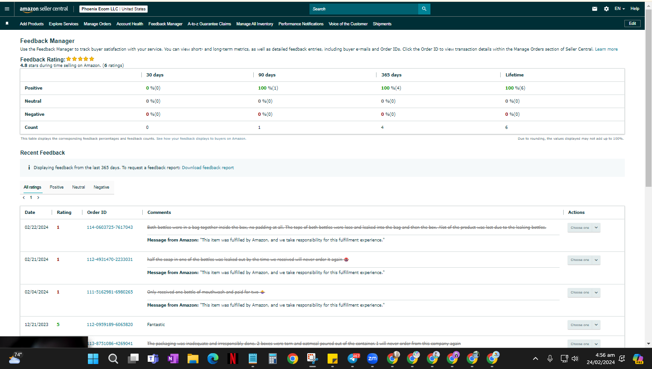Launch Microsoft Teams from the taskbar

[153, 359]
